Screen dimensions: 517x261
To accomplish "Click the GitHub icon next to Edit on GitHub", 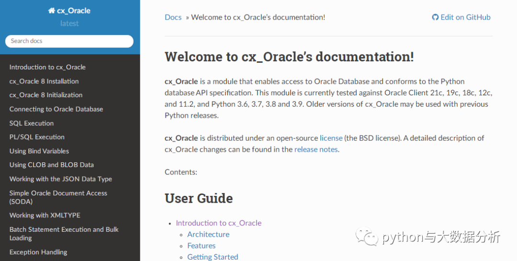I will [435, 18].
